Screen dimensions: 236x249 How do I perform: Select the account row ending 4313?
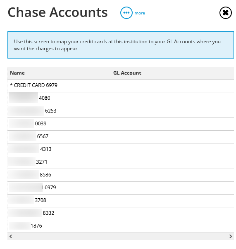pyautogui.click(x=121, y=149)
